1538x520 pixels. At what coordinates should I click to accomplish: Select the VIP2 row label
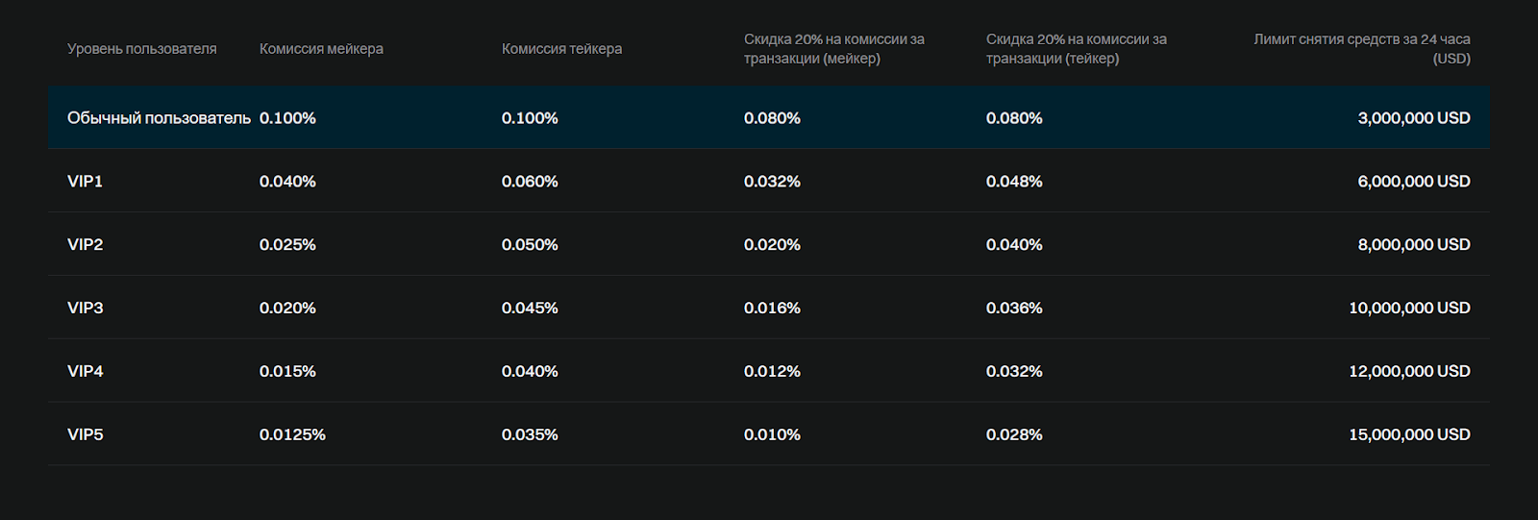click(85, 245)
